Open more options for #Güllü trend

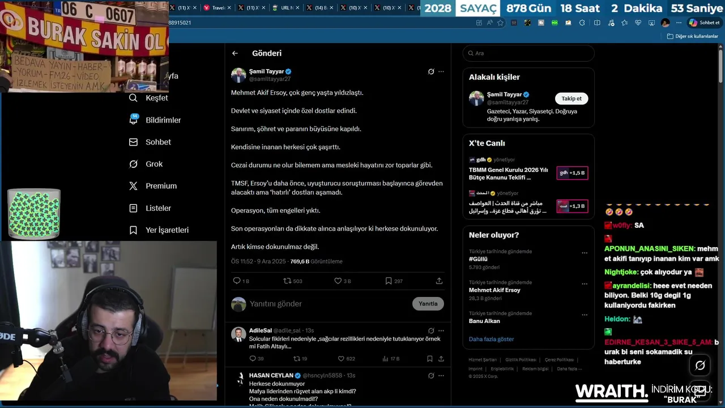585,253
